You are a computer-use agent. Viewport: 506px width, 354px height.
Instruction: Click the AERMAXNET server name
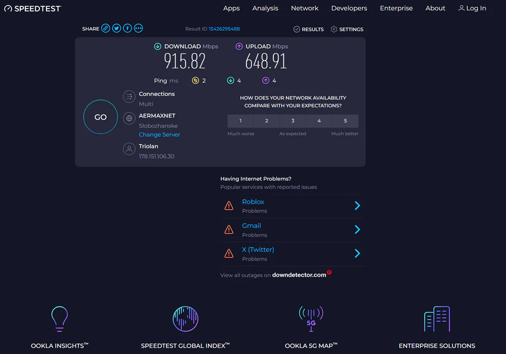point(157,116)
